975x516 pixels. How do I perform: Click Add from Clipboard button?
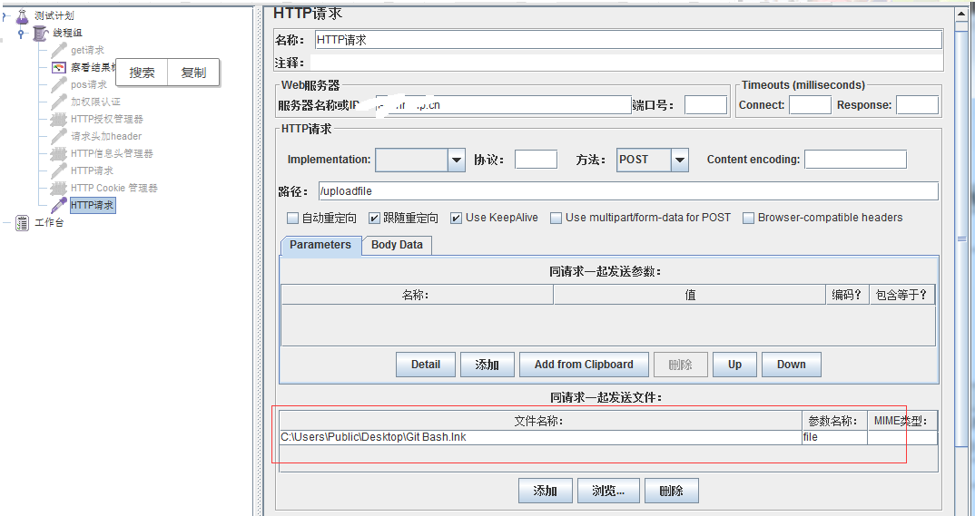[584, 365]
